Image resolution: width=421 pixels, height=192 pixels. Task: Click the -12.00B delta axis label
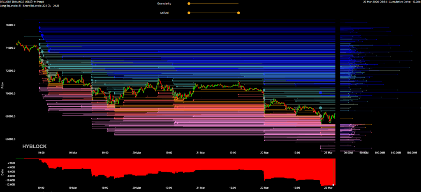(9, 185)
